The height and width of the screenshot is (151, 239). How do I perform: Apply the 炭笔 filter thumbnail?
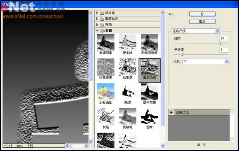[x=105, y=116]
